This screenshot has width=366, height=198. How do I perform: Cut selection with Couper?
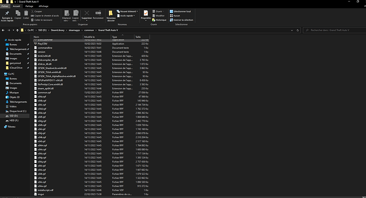tap(37, 12)
